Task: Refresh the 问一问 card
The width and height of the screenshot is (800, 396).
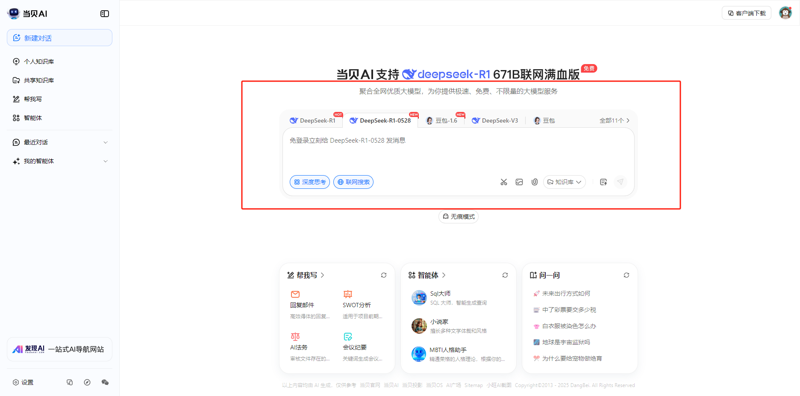Action: point(626,275)
